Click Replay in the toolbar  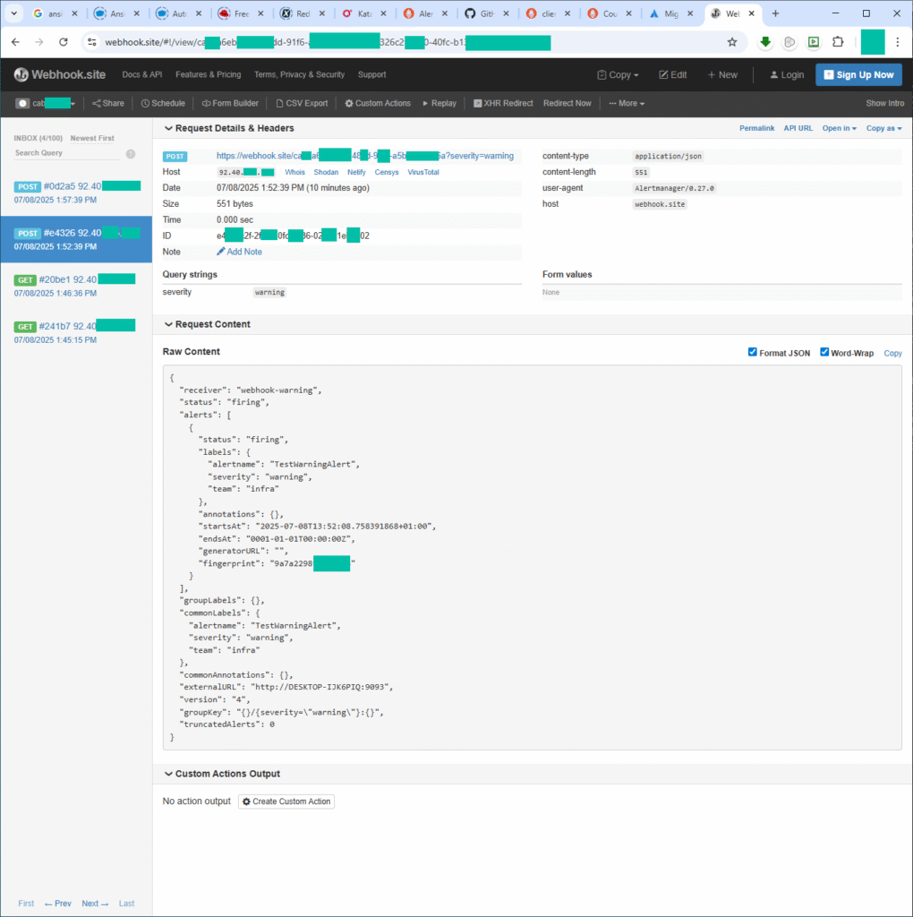pos(439,104)
